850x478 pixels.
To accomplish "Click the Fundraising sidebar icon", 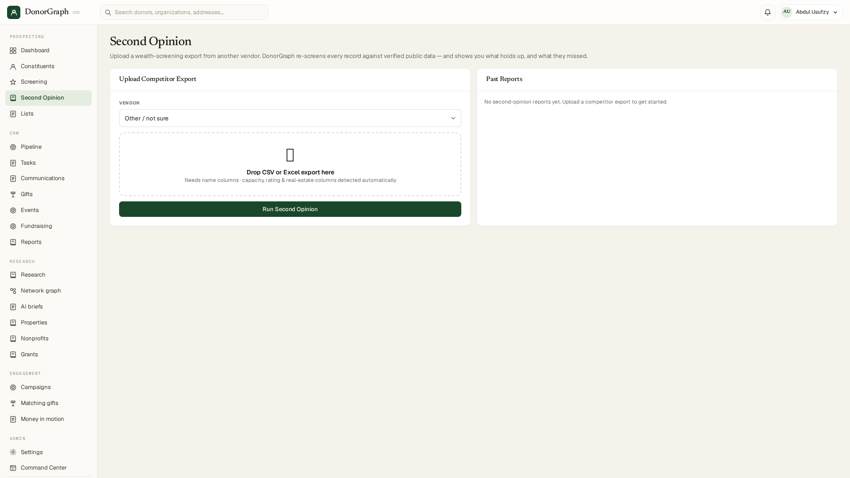I will pyautogui.click(x=13, y=227).
